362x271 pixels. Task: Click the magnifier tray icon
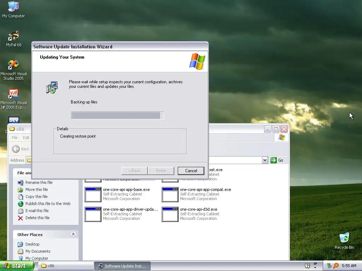click(x=336, y=266)
